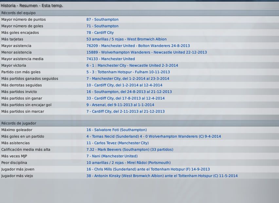Open Southampton 16 matches unbeaten record

(129, 92)
